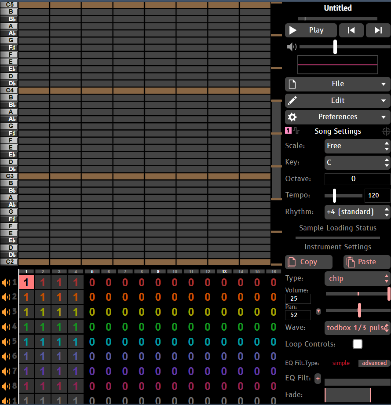Click the Fade envelope editor
391x405 pixels.
[348, 395]
